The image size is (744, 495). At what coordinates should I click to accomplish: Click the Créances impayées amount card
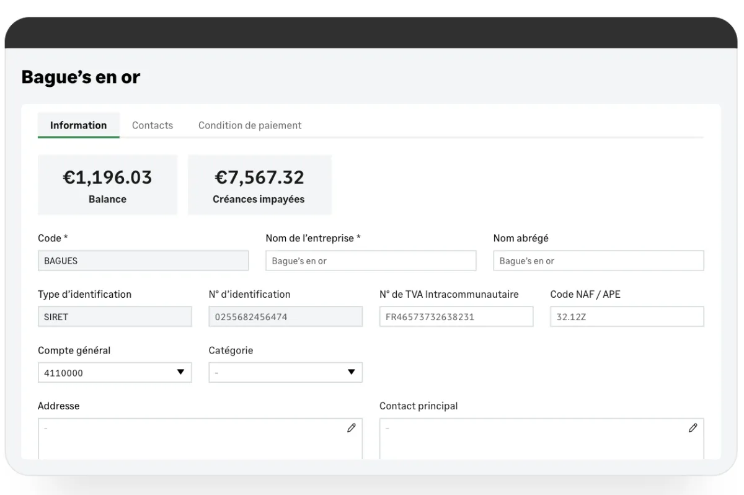tap(259, 185)
